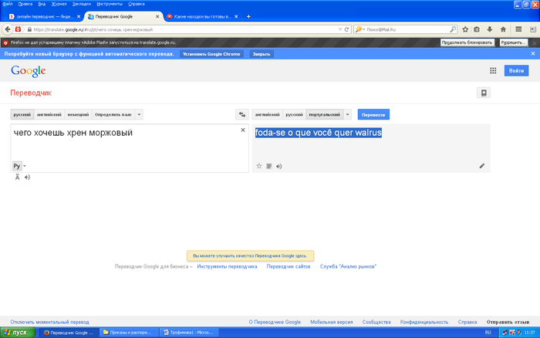
Task: Open the Файл menu
Action: [x=7, y=4]
